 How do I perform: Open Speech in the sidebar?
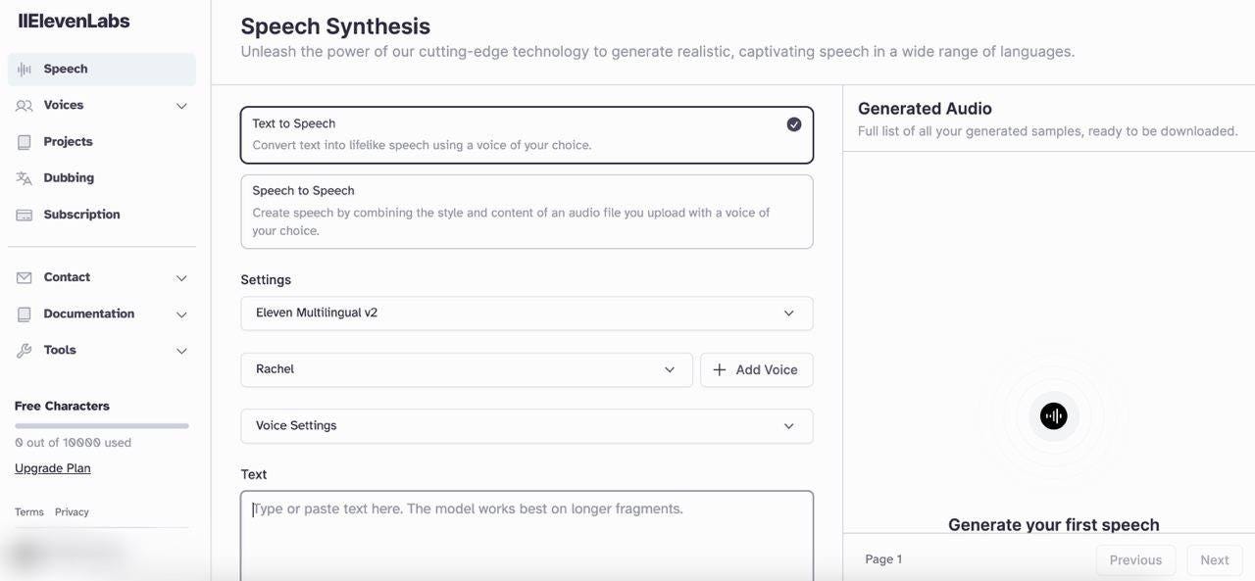(x=102, y=70)
